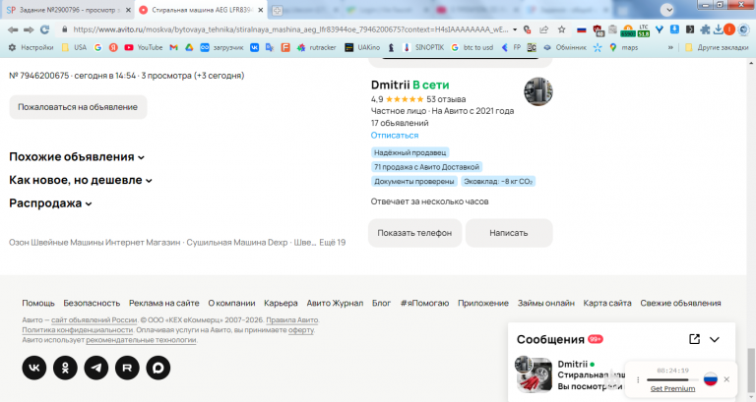Open the Свежие объявления footer link
Viewport: 756px width, 402px height.
pos(680,303)
